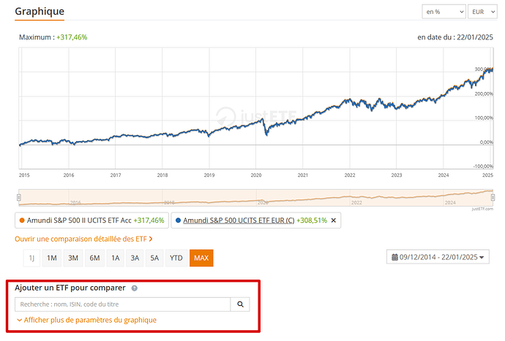Select the 3M period
The image size is (505, 341).
point(73,258)
